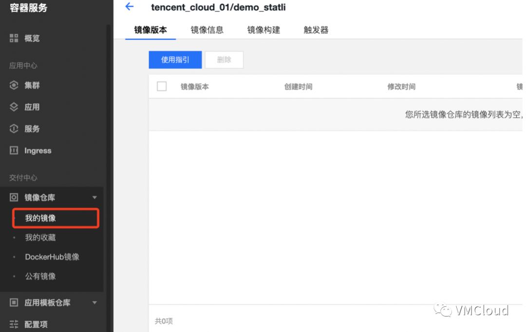Select 我的收藏 submenu item
The width and height of the screenshot is (526, 332).
point(40,238)
